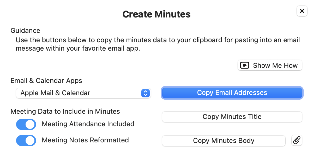This screenshot has width=313, height=157.
Task: Disable the Meeting Attendance Included switch
Action: (x=26, y=124)
